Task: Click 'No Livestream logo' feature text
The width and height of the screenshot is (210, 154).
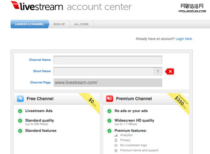Action: (x=134, y=145)
